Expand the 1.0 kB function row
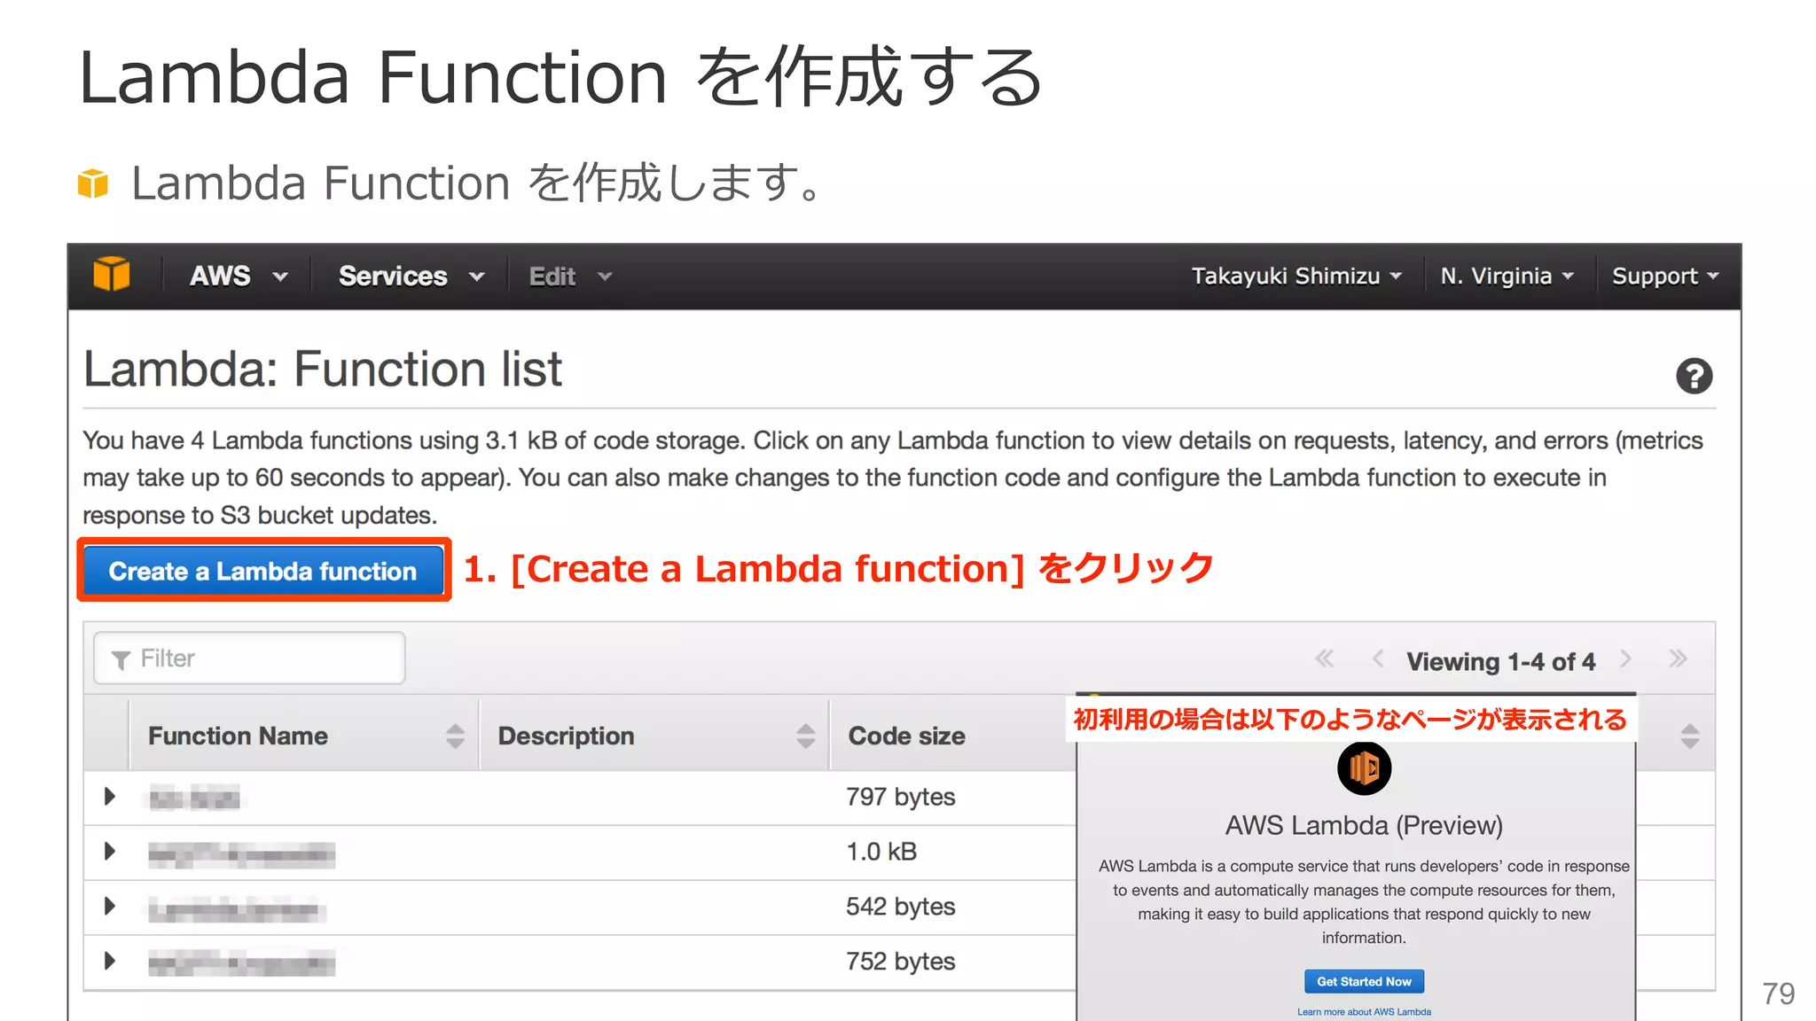This screenshot has height=1021, width=1816. (110, 851)
